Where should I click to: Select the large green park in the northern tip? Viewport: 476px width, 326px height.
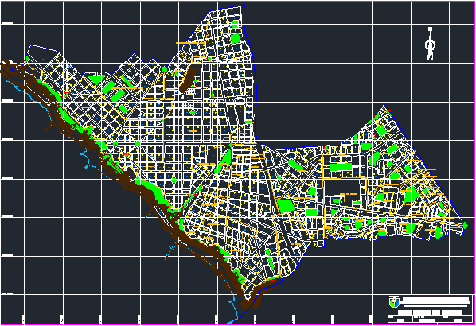click(x=236, y=39)
